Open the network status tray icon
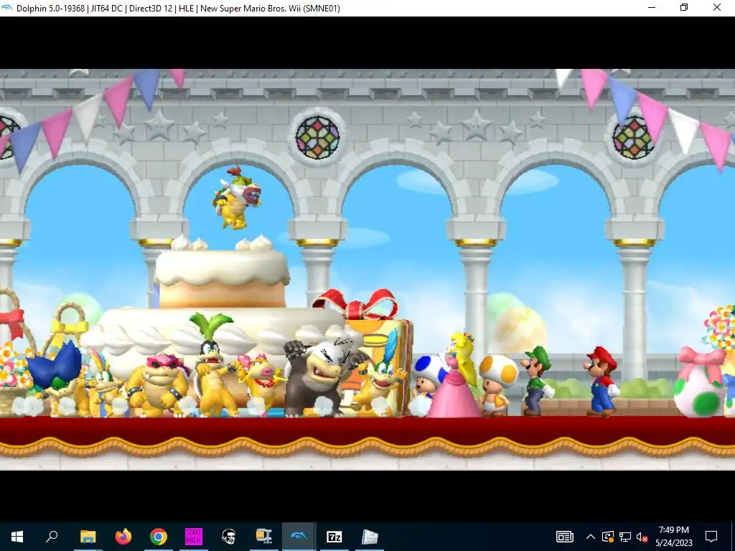Screen dimensions: 735x551 (625, 537)
